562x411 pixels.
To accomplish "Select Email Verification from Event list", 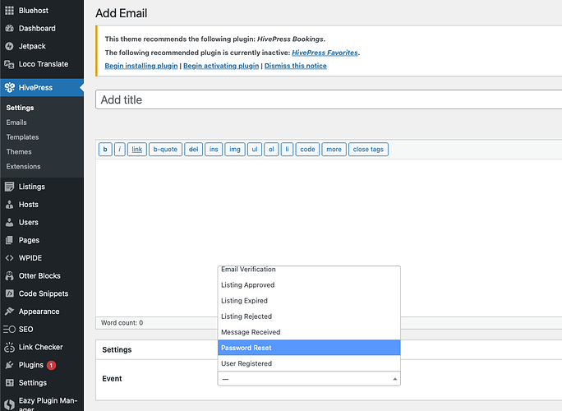I will (309, 270).
